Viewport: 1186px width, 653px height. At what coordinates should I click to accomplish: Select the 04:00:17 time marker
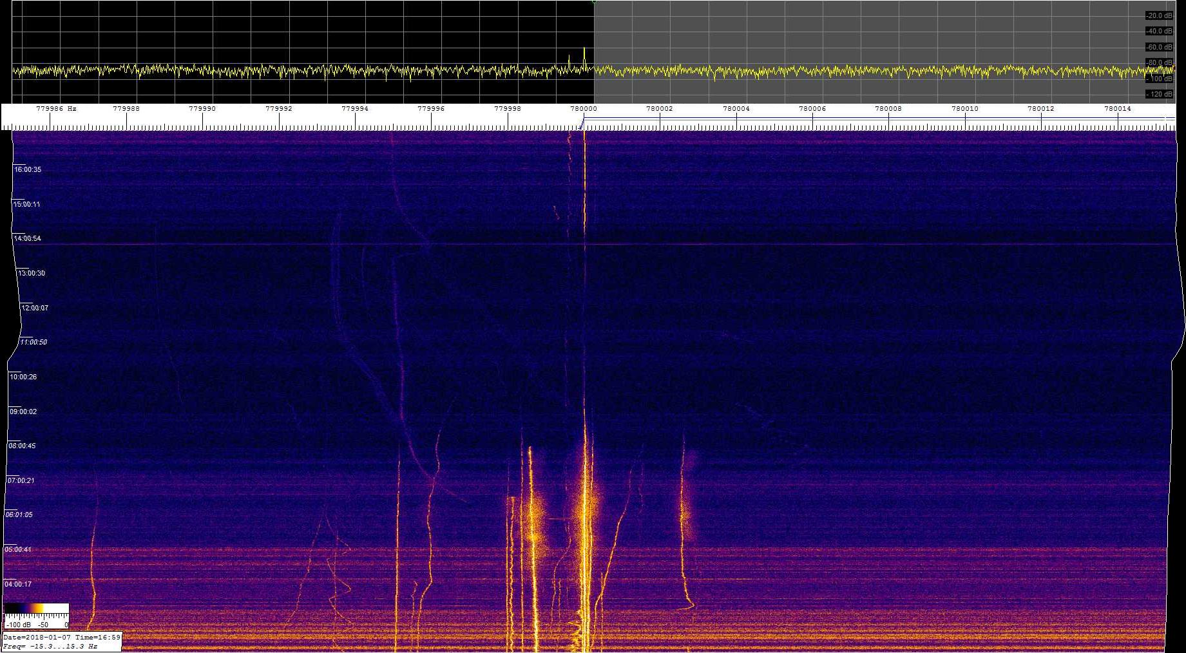(18, 584)
